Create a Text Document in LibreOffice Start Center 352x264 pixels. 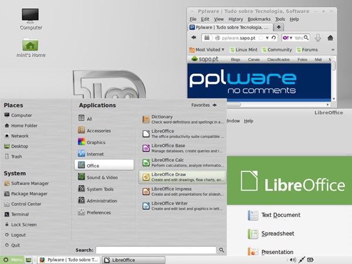(274, 215)
